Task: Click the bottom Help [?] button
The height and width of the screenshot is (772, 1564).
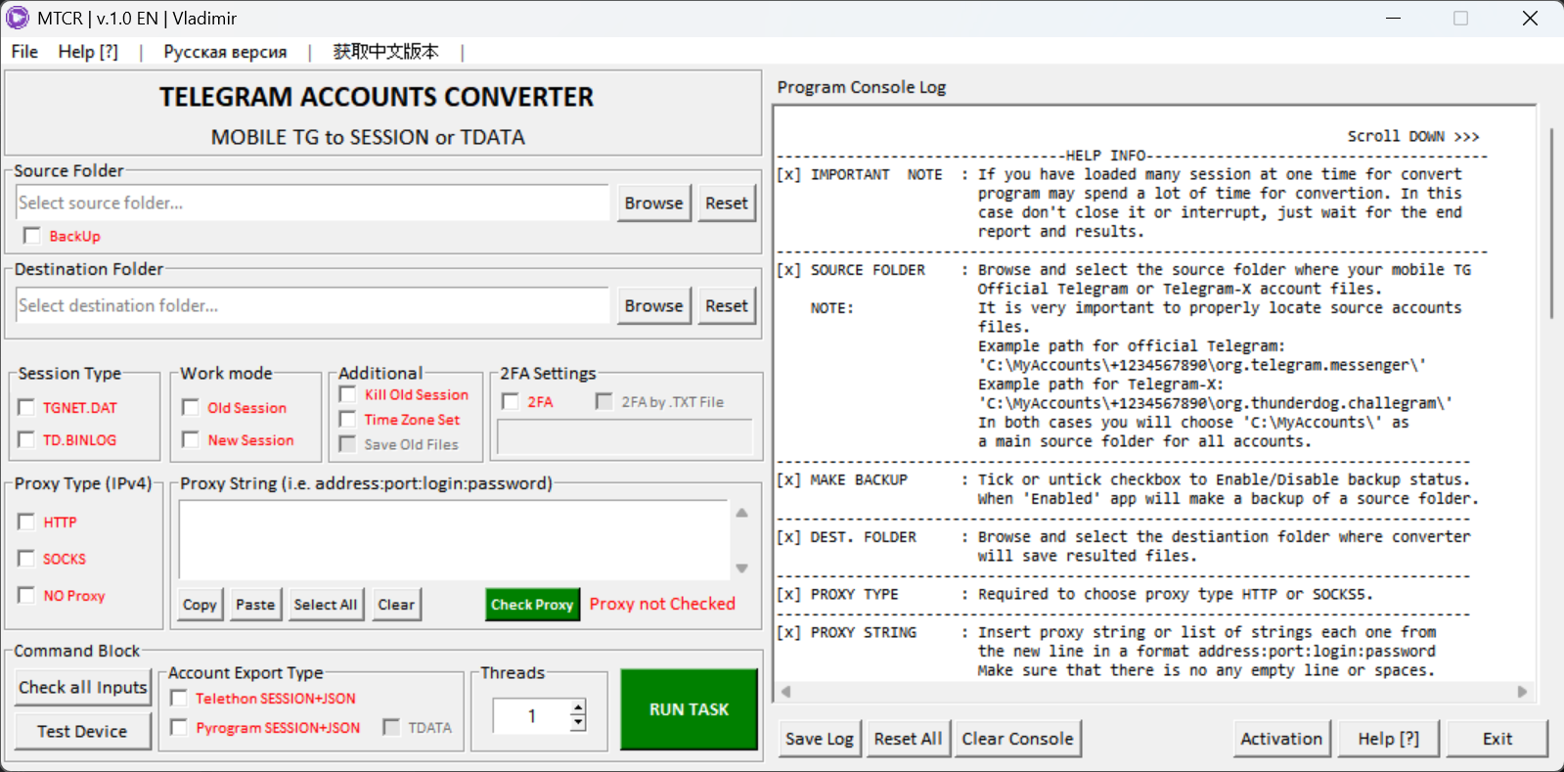Action: pyautogui.click(x=1388, y=739)
